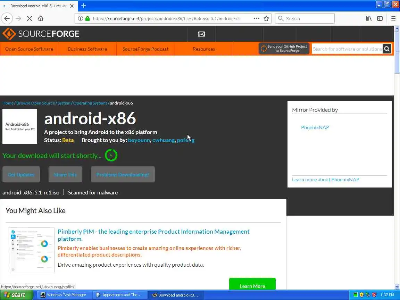Viewport: 400px width, 300px height.
Task: Click the red shield tray icon
Action: [x=374, y=295]
